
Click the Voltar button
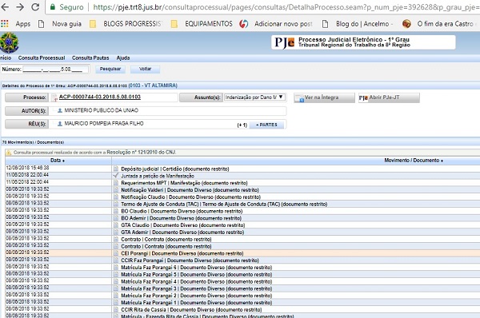pyautogui.click(x=145, y=69)
